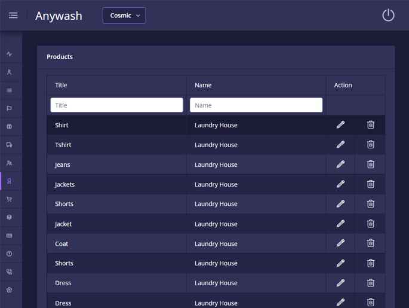Click the Title filter input field
The height and width of the screenshot is (308, 409).
coord(116,105)
